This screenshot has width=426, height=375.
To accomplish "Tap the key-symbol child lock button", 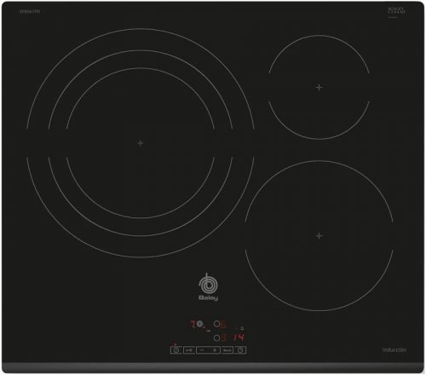I will click(x=189, y=350).
